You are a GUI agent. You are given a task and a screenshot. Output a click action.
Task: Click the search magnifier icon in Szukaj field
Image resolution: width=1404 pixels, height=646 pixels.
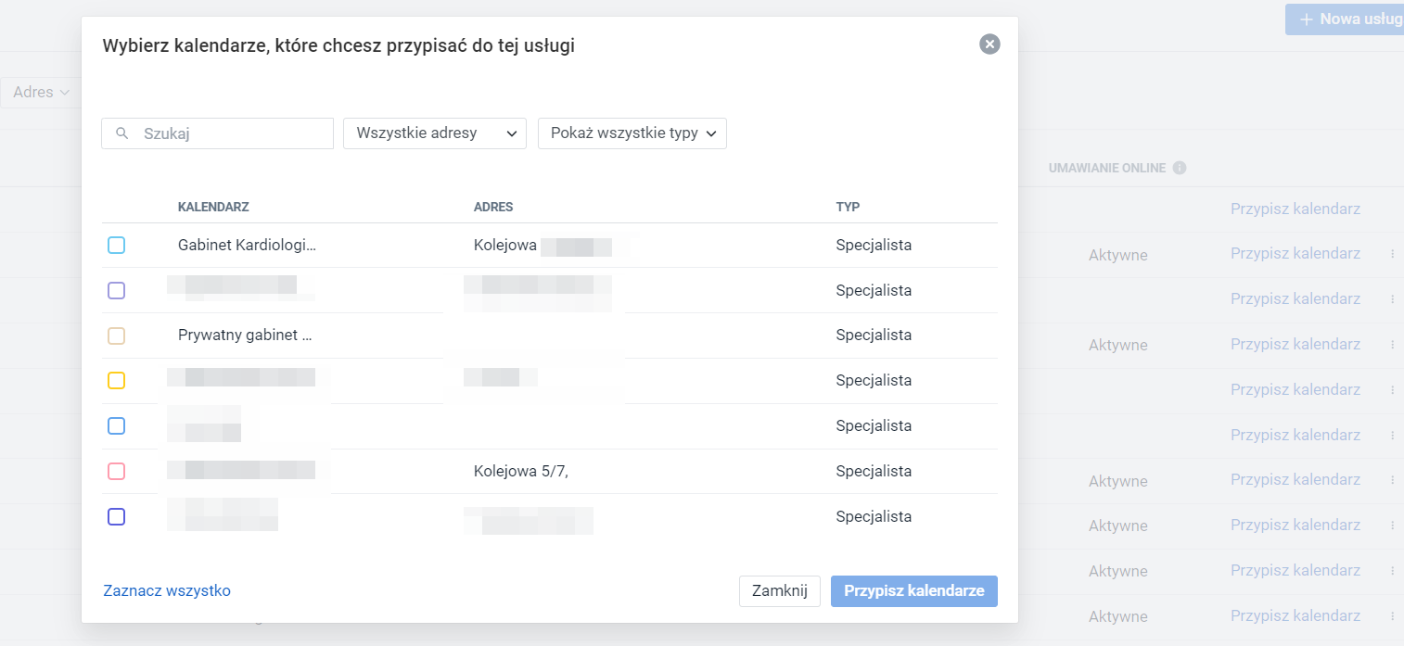click(x=121, y=133)
